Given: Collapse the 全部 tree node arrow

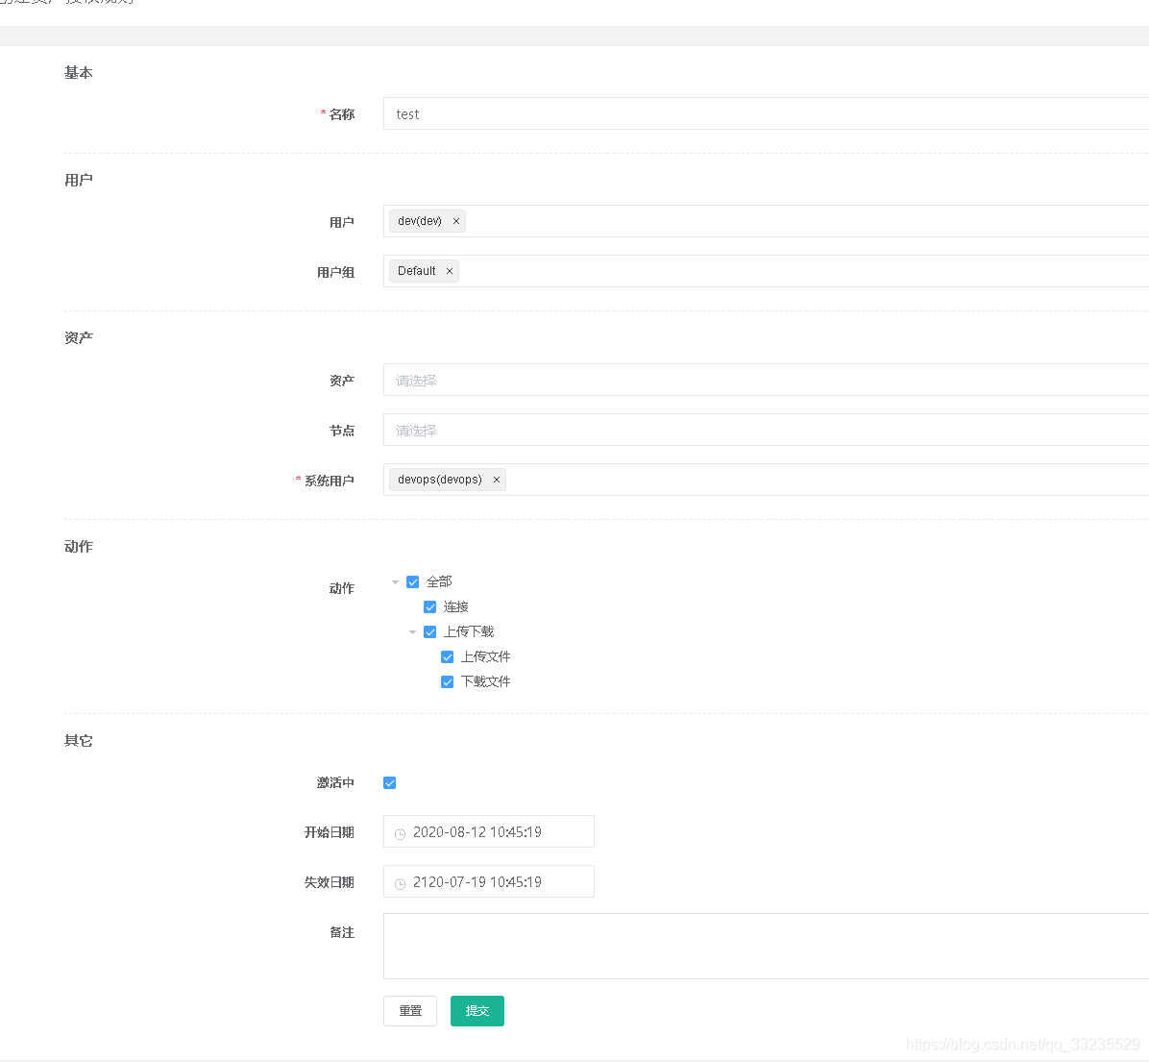Looking at the screenshot, I should tap(395, 582).
